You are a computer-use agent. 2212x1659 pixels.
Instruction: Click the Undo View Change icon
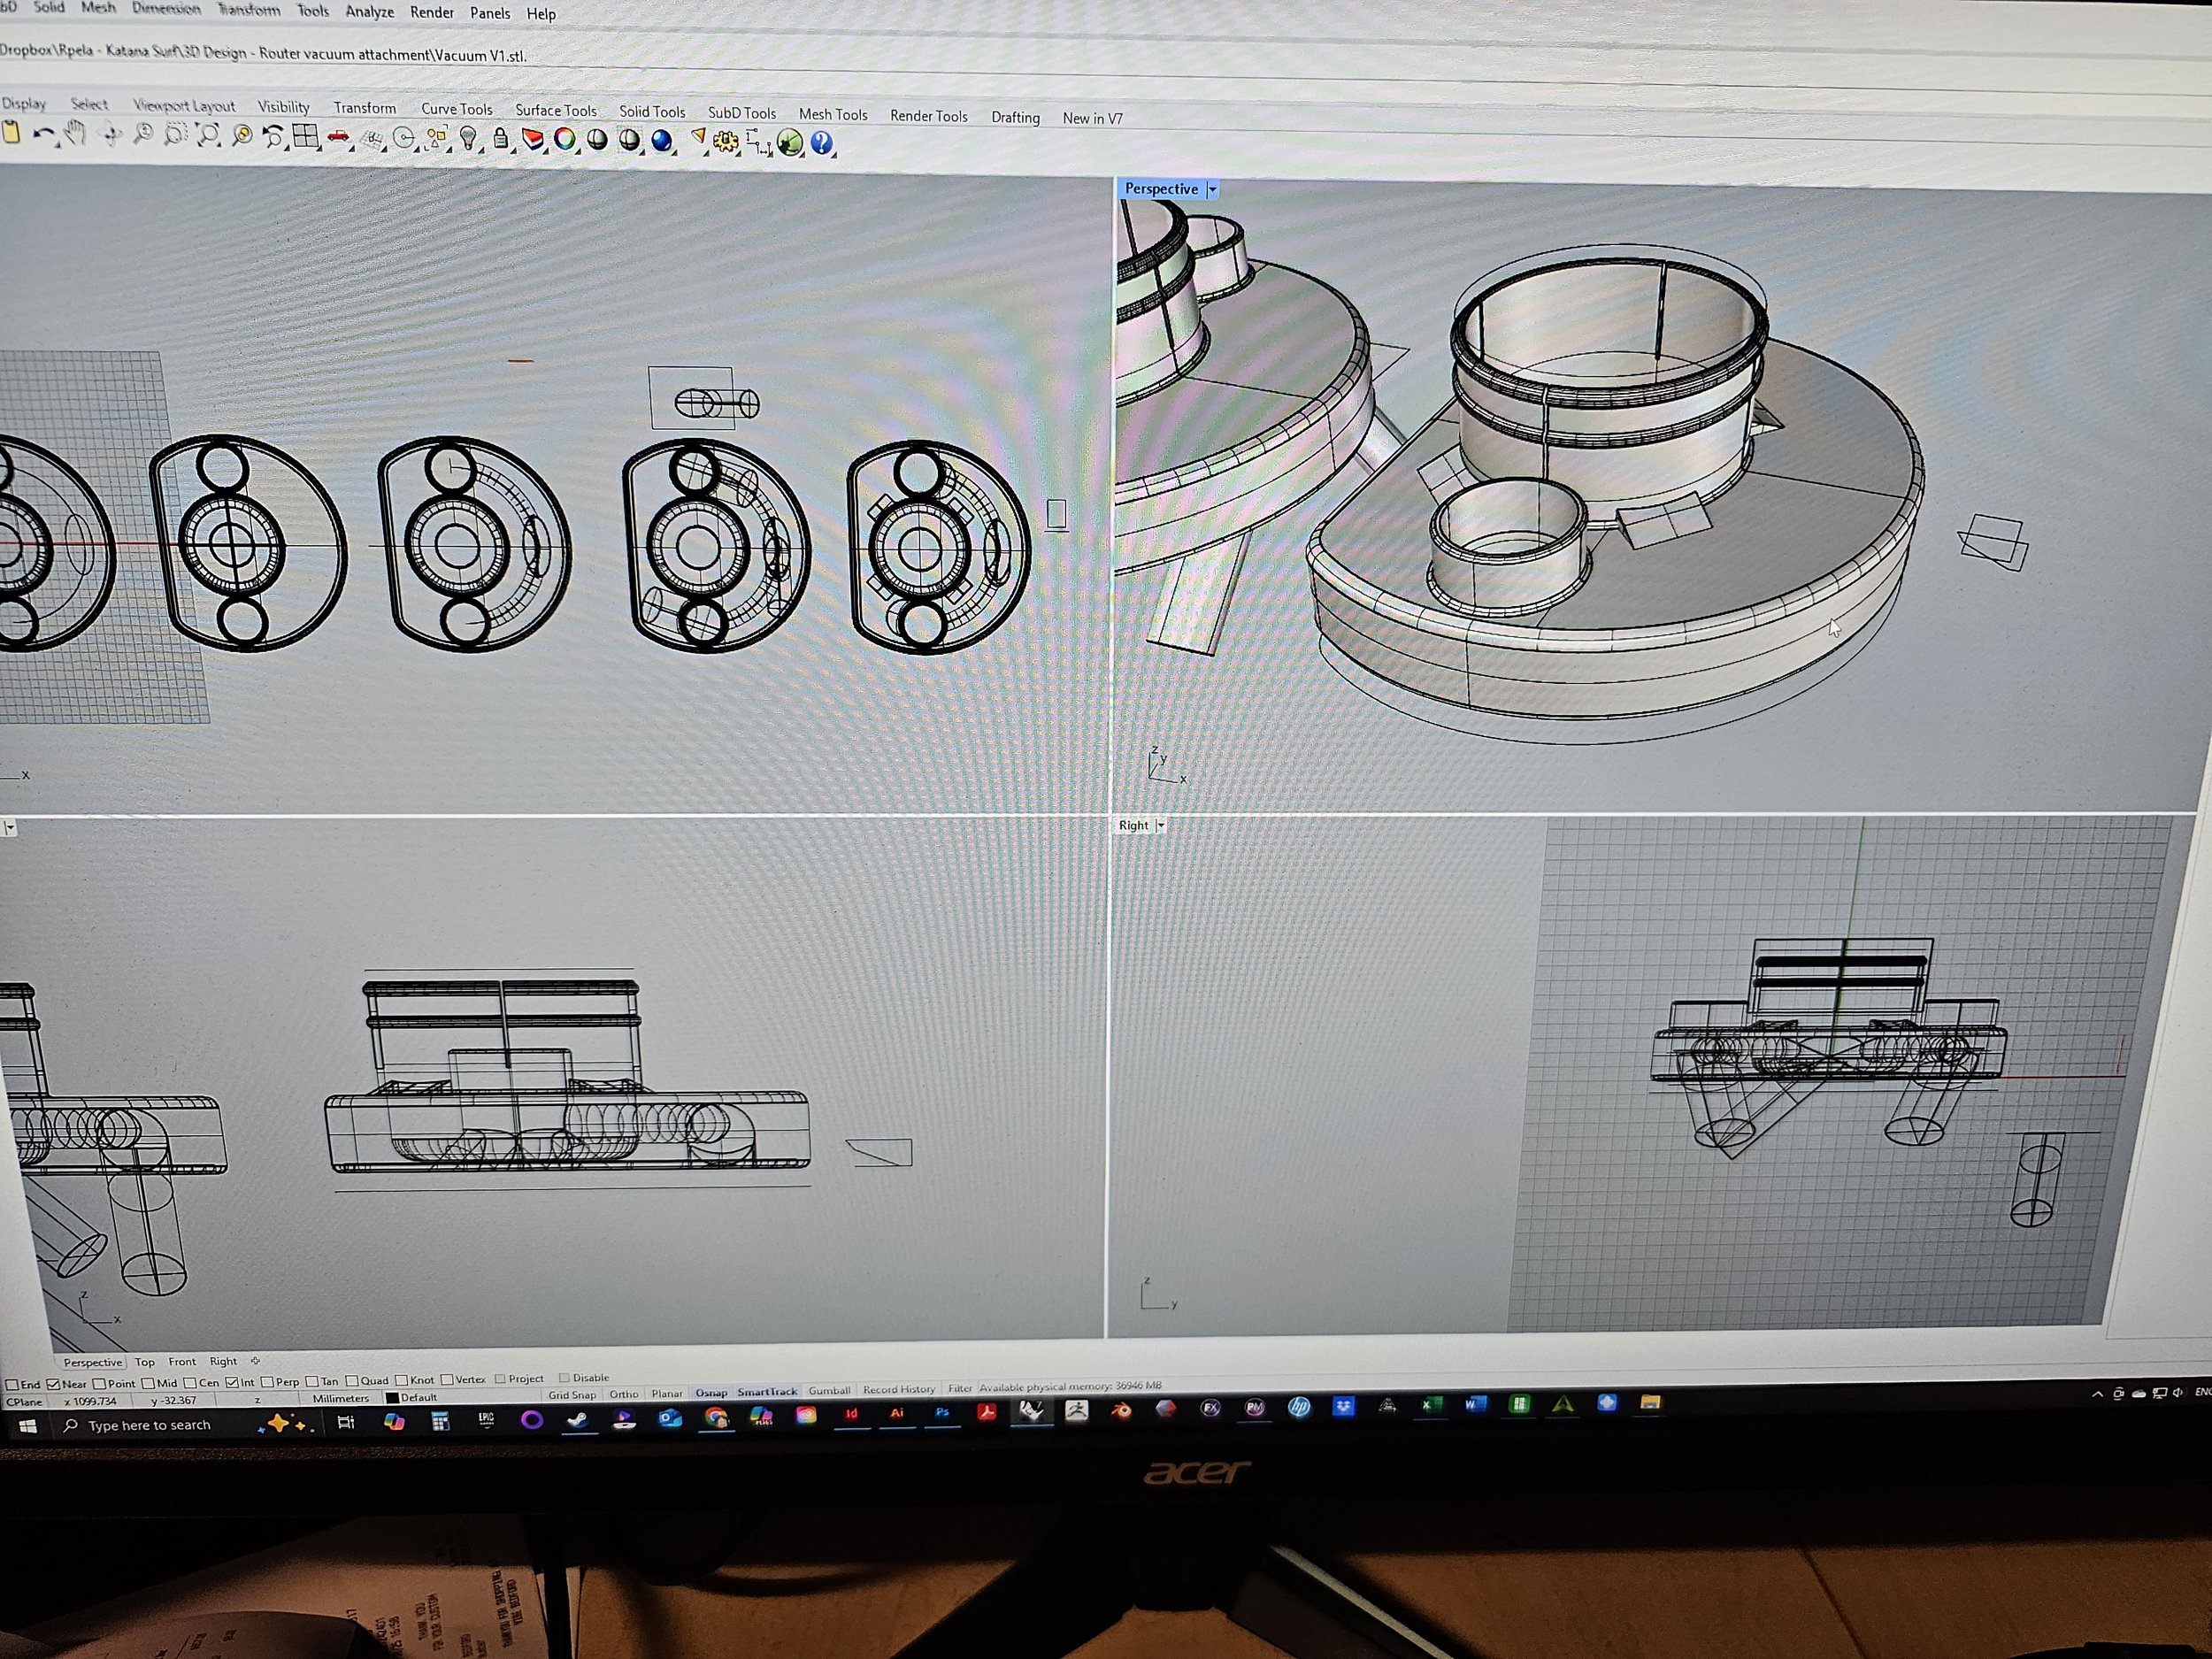273,136
